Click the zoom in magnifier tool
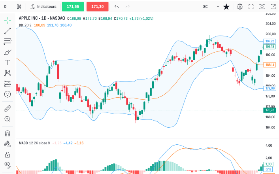This screenshot has height=174, width=279. 7,119
